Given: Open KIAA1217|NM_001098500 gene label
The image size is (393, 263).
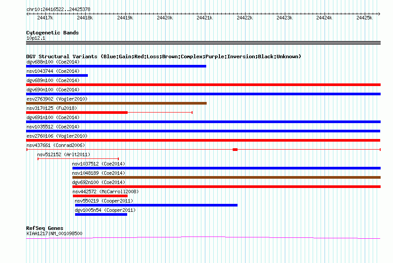Looking at the screenshot, I should click(x=54, y=233).
